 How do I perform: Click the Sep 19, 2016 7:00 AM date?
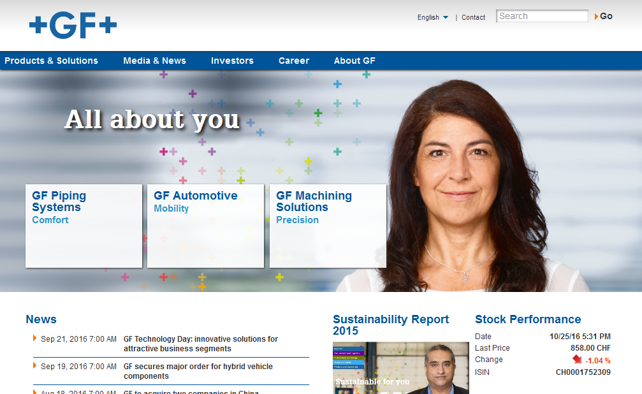point(78,367)
